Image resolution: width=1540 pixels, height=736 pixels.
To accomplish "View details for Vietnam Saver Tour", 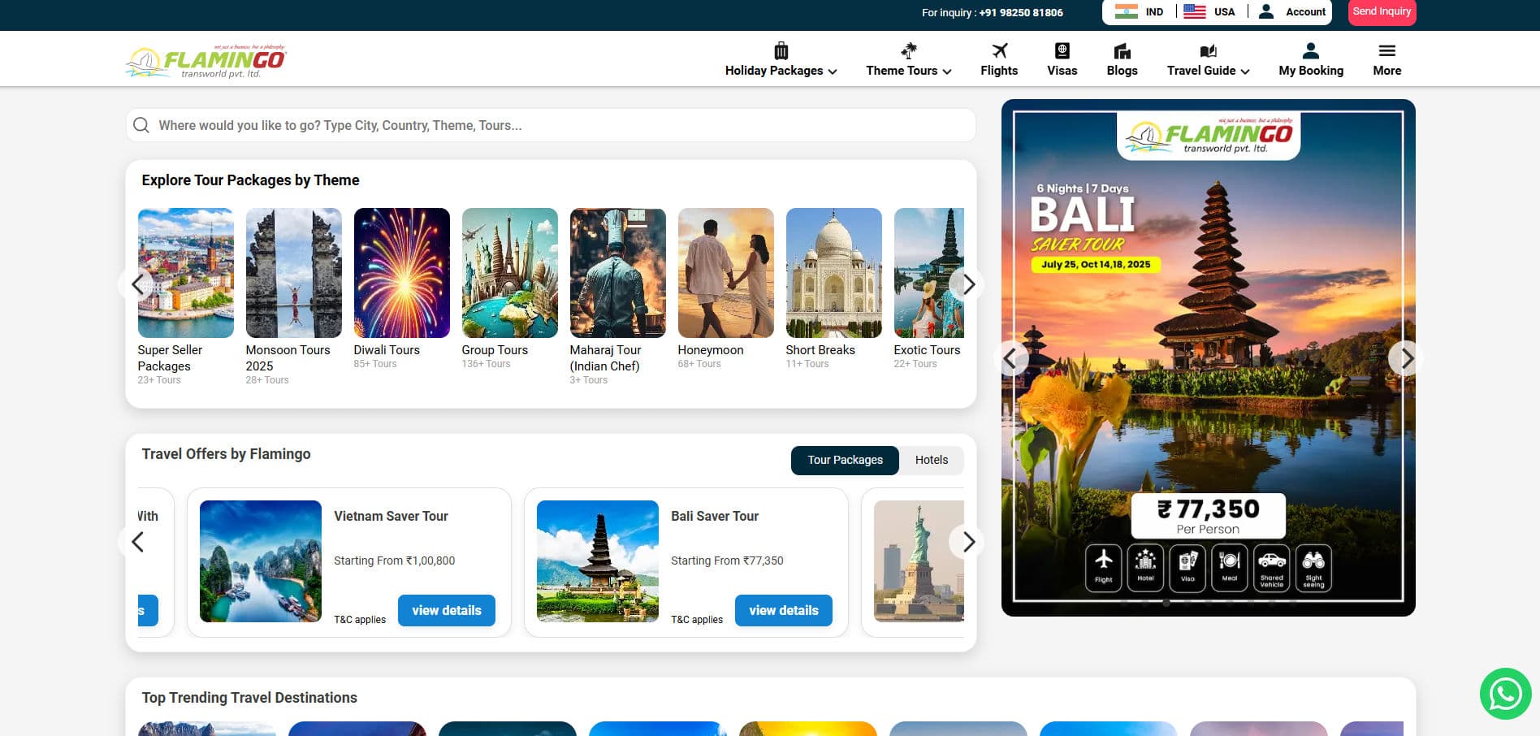I will click(x=446, y=610).
